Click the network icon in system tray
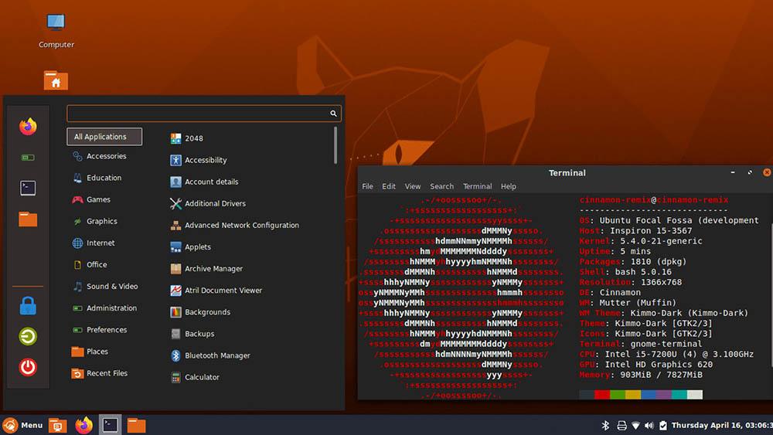 pos(635,425)
